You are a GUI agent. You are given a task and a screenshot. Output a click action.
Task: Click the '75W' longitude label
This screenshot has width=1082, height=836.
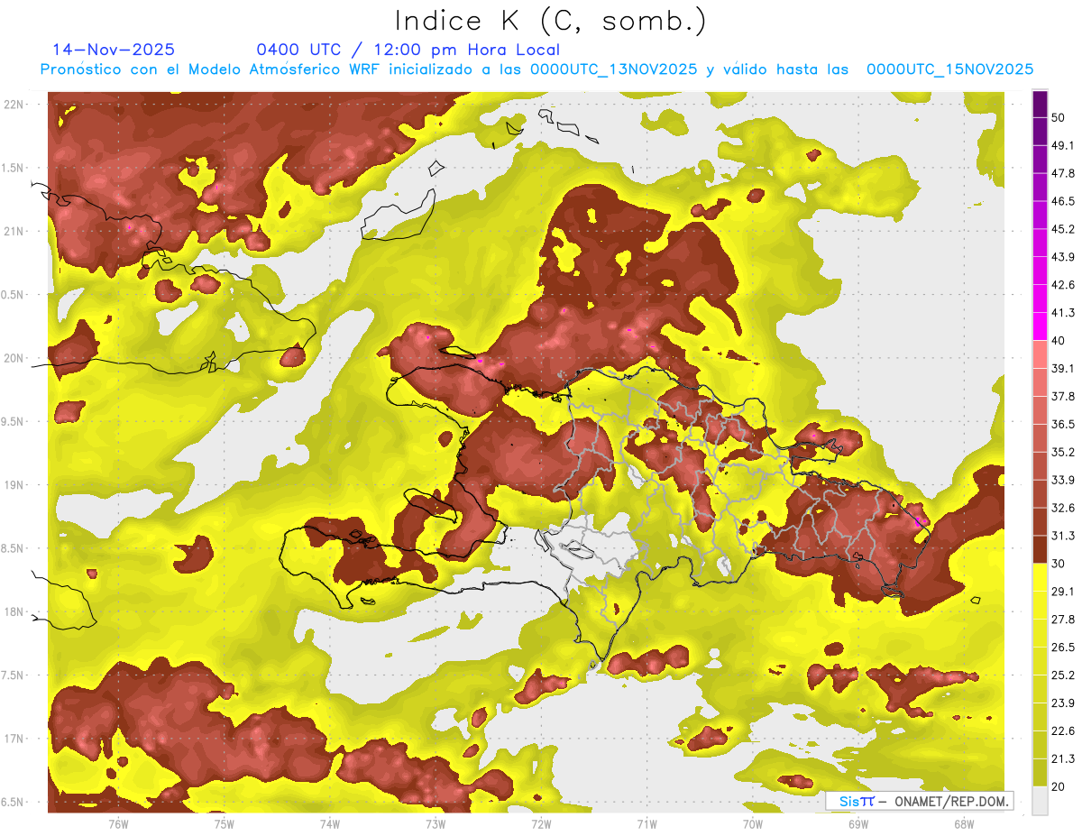(x=224, y=823)
